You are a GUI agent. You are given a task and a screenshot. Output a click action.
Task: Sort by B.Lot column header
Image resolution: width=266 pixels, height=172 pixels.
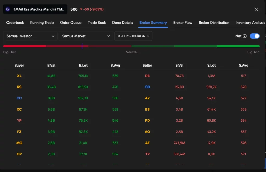[x=83, y=66]
